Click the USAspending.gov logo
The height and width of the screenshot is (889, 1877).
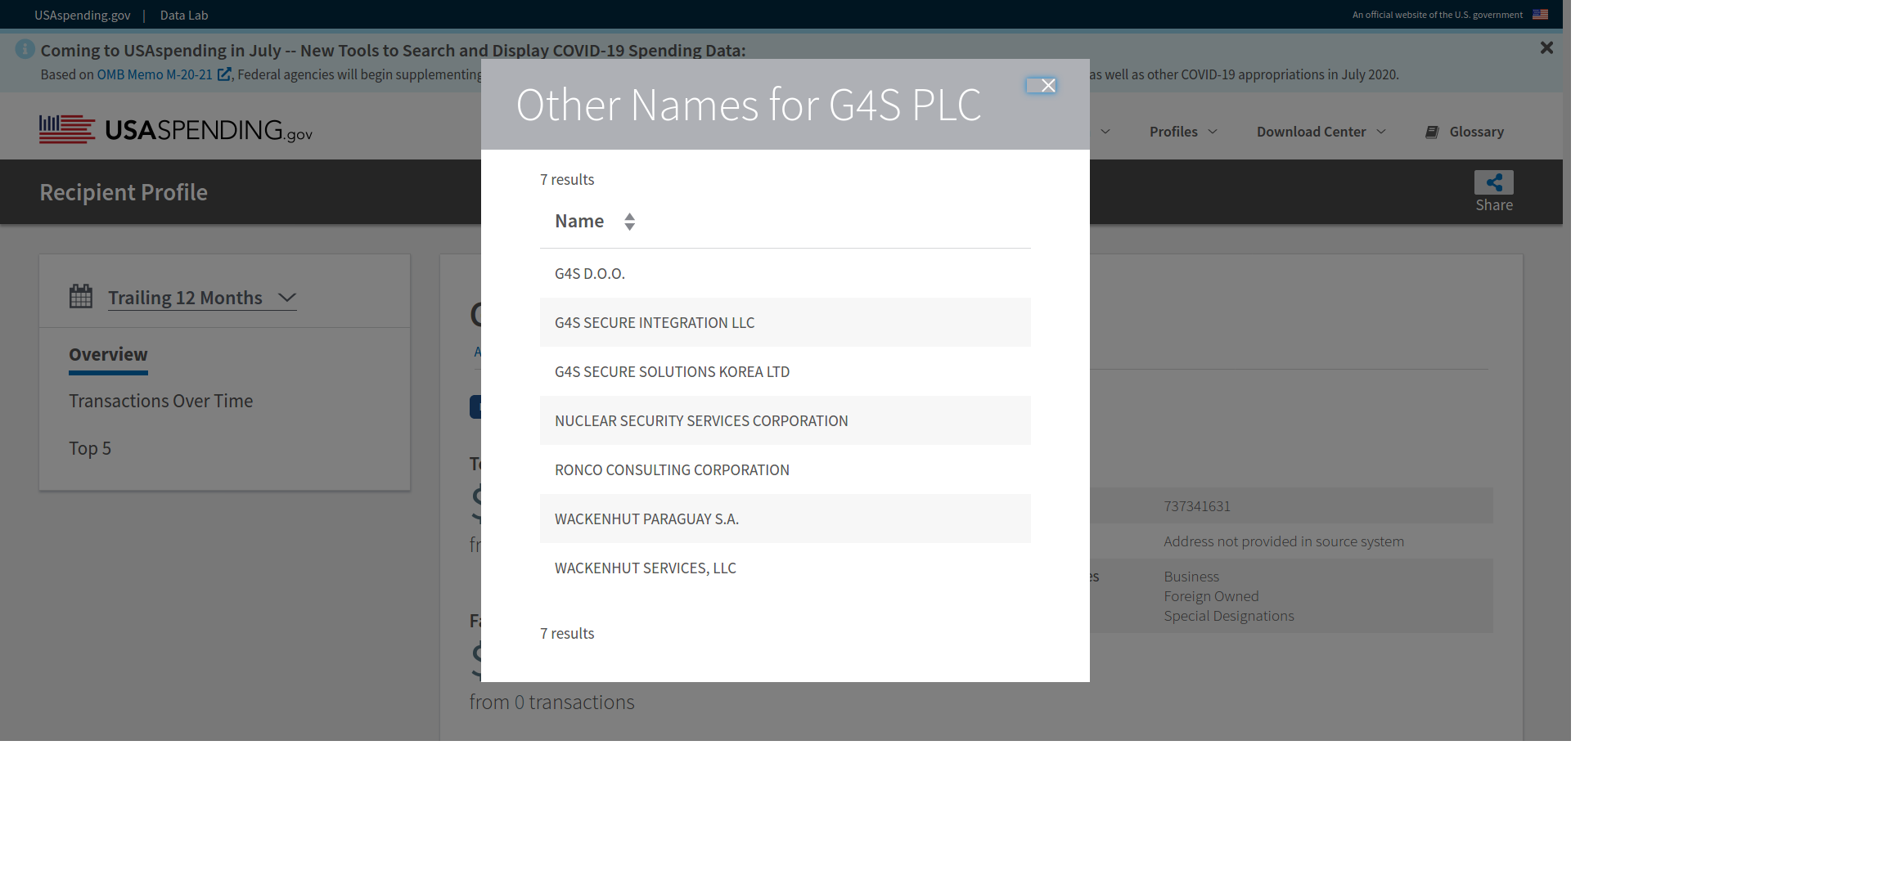click(x=176, y=129)
